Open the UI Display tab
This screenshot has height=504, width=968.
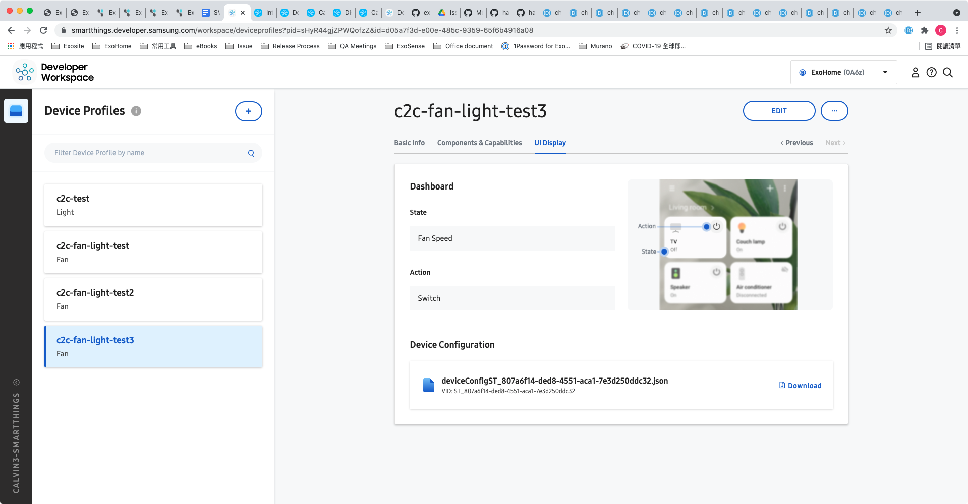click(550, 143)
